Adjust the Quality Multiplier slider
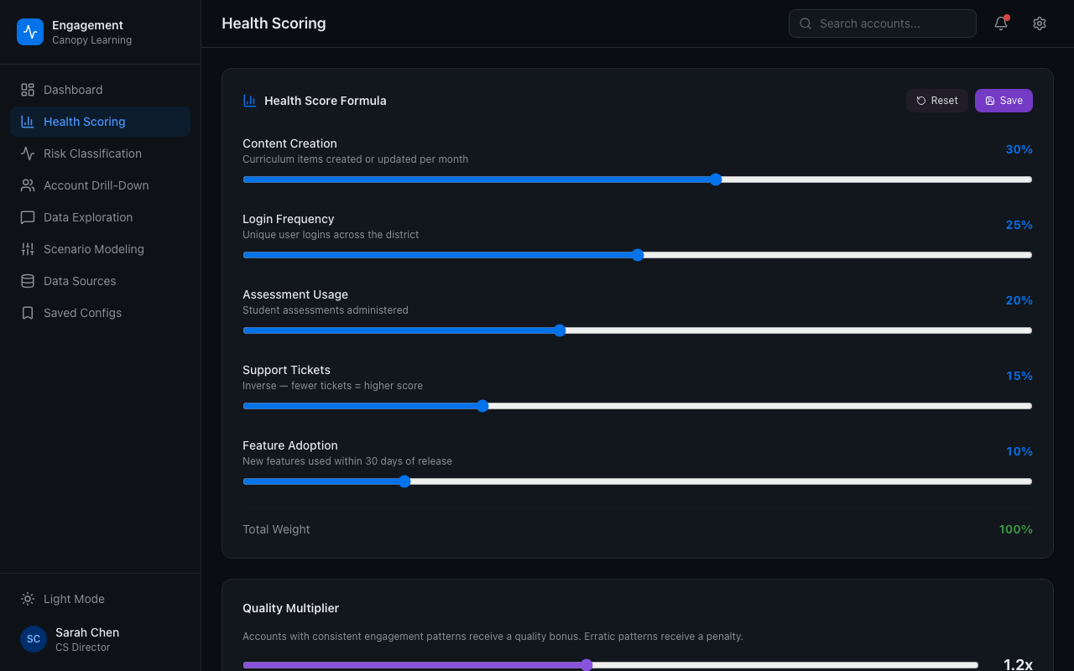This screenshot has width=1074, height=671. [586, 664]
